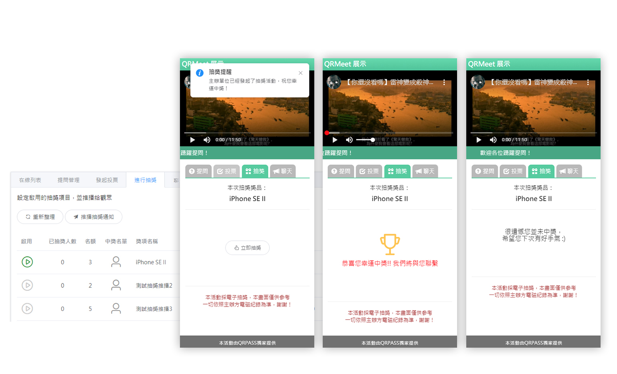The image size is (617, 374).
Task: Click the 已抽獎人數 column header
Action: [x=62, y=241]
